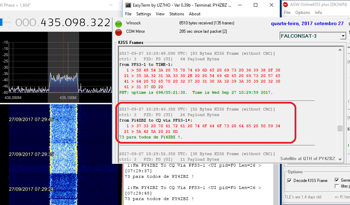Open File menu in AGW OnlineKISS window
Viewport: 350px width, 205px height.
287,13
